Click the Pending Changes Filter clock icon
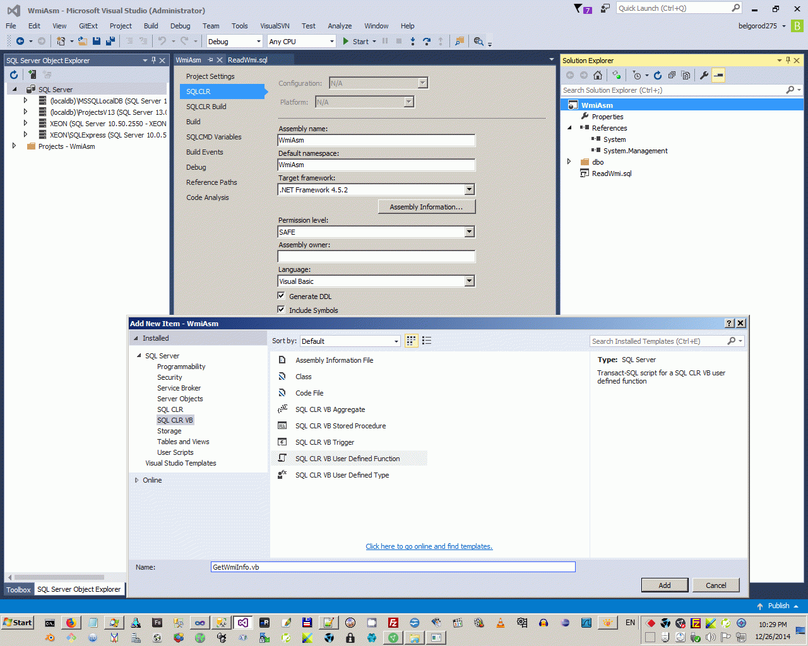The width and height of the screenshot is (808, 646). 637,75
